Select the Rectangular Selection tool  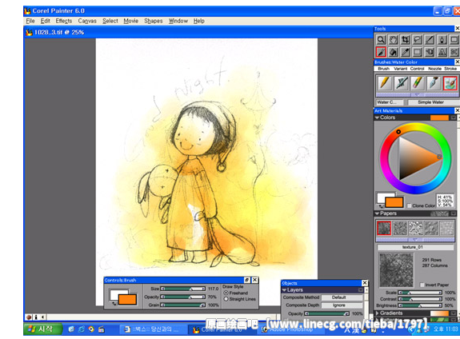click(418, 52)
